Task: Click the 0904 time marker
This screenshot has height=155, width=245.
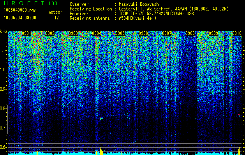Action: 97,33
